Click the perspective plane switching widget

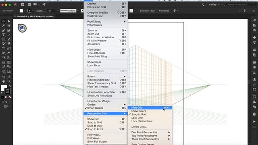click(x=23, y=28)
